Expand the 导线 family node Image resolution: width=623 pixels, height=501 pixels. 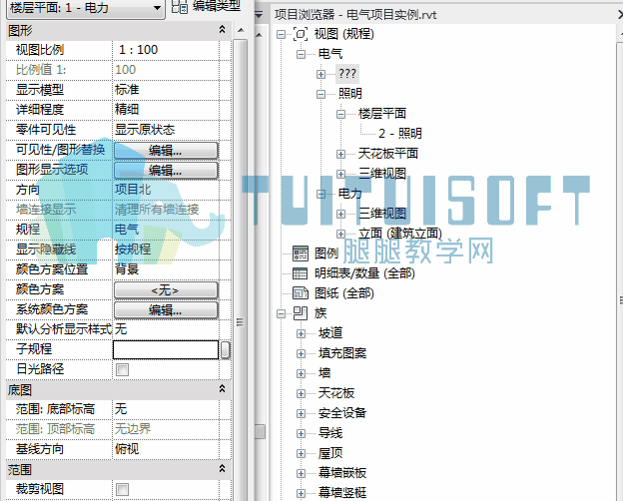click(x=301, y=433)
